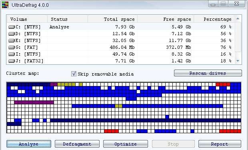Click the Optimize button
This screenshot has height=150, width=248.
[x=126, y=144]
